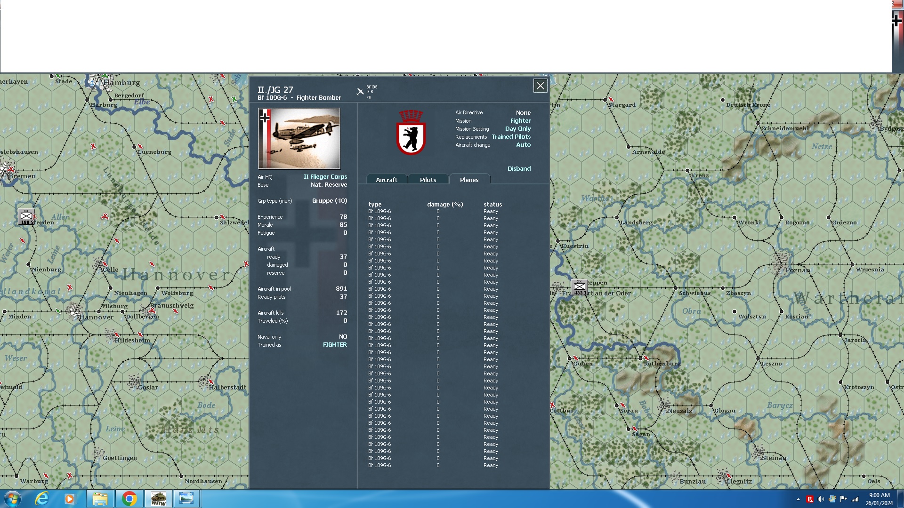
Task: Click the Disband option
Action: point(519,168)
